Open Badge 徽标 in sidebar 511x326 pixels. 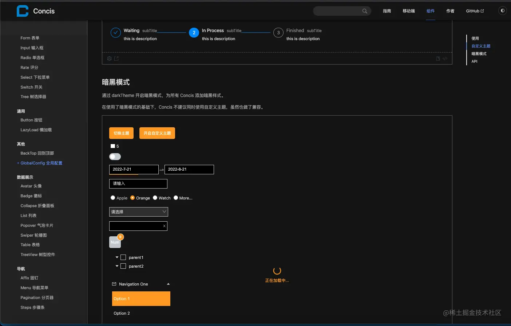click(31, 196)
